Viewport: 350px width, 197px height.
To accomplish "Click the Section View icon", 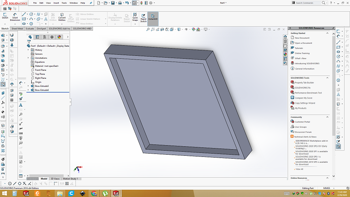I will pos(162,30).
